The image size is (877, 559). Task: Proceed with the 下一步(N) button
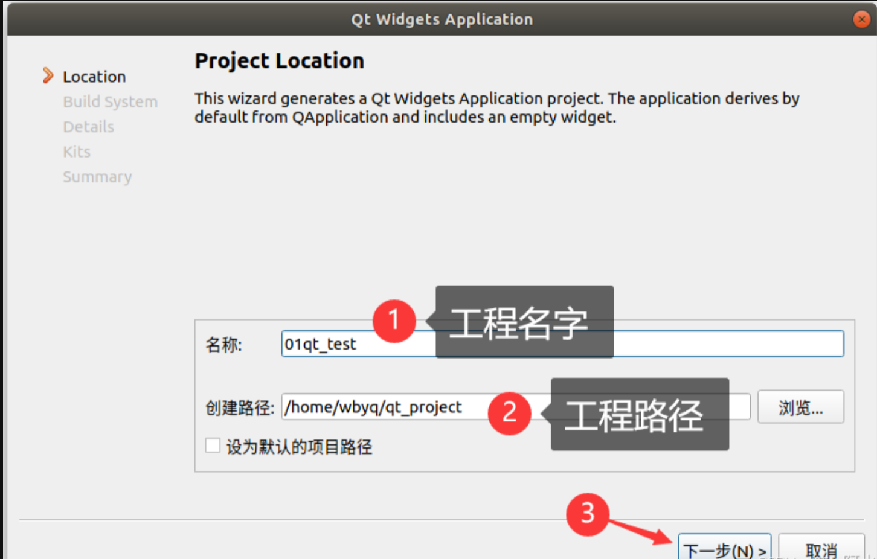tap(724, 548)
